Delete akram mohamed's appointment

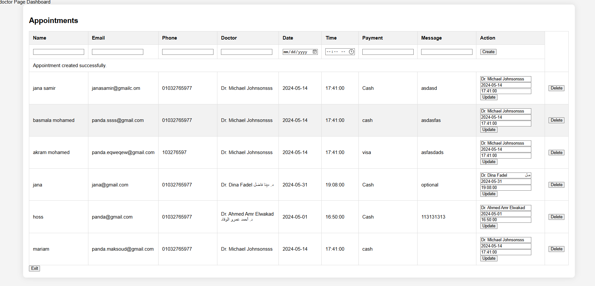click(x=556, y=153)
